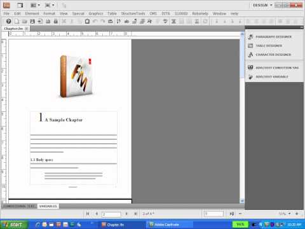Screen dimensions: 305x229
Task: Click the line number field in status bar
Action: pyautogui.click(x=213, y=214)
